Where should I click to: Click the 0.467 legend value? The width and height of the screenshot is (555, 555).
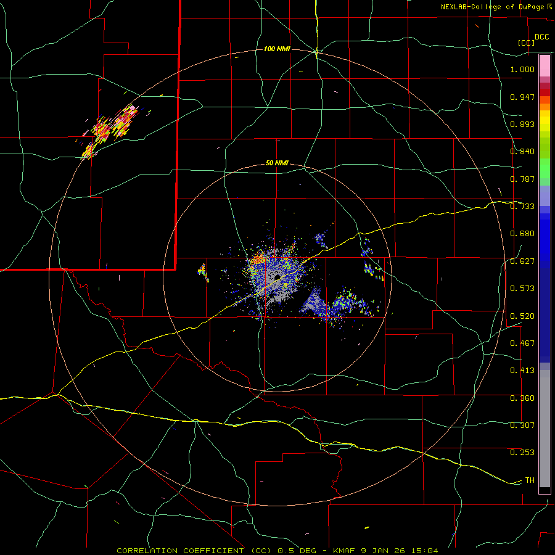(522, 343)
